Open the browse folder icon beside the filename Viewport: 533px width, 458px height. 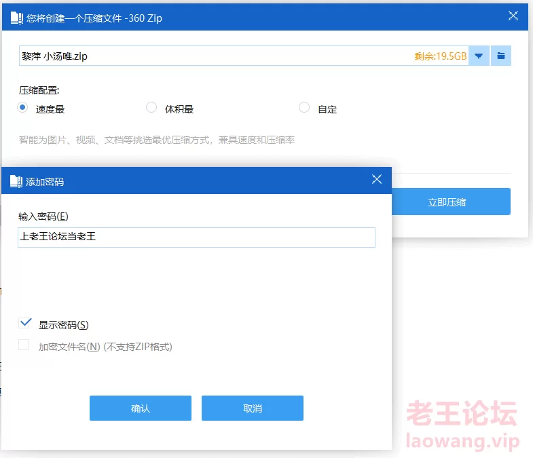click(500, 56)
